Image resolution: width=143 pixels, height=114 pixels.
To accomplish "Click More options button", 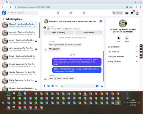I will tap(89, 32).
